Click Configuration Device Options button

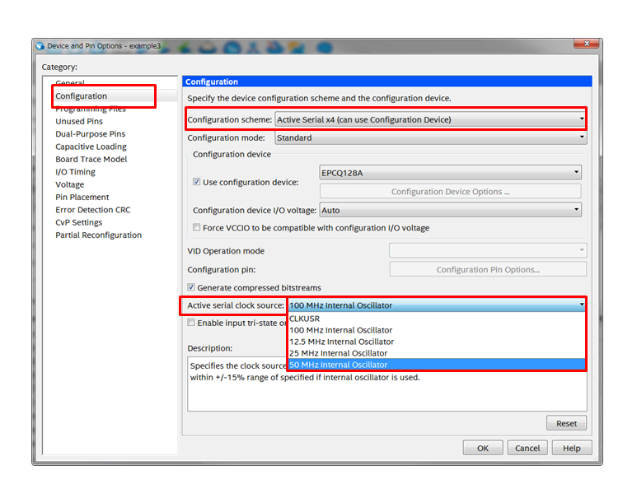click(450, 192)
